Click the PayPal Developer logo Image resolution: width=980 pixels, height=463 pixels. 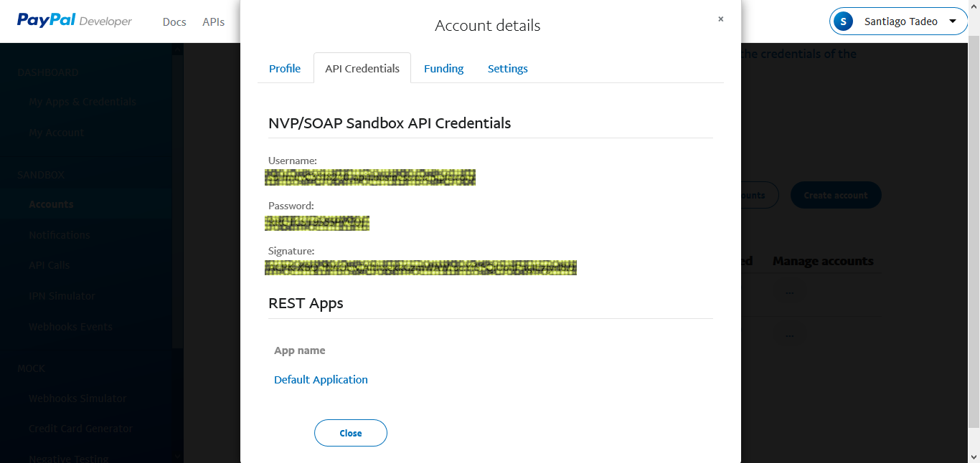75,21
